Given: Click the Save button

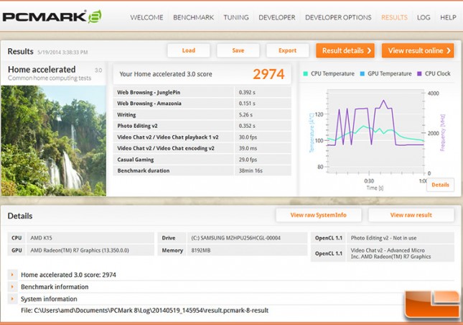Looking at the screenshot, I should tap(238, 50).
